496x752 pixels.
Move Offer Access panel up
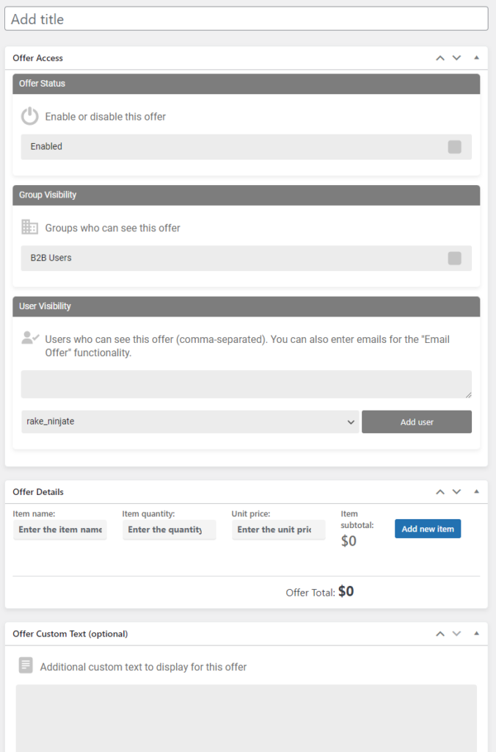coord(440,58)
